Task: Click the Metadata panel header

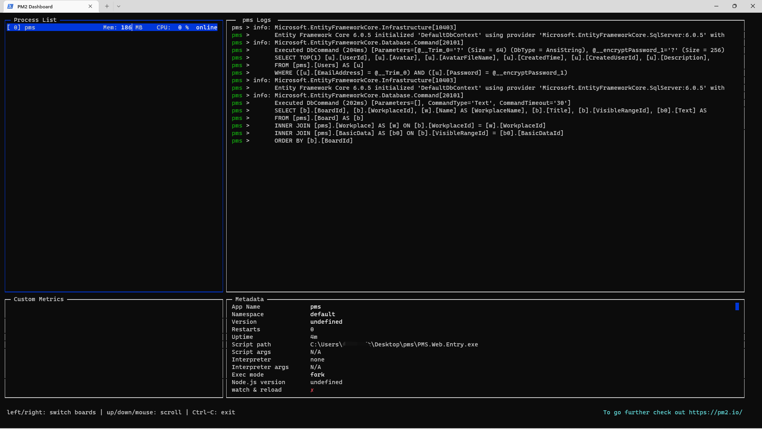Action: tap(249, 299)
